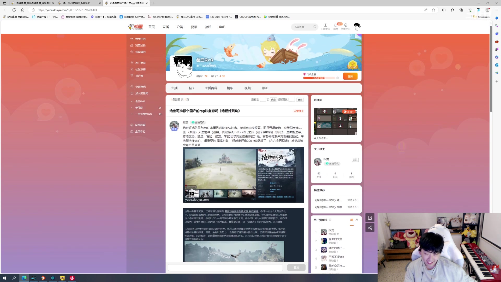501x282 pixels.
Task: Switch contribution ranking to 月
Action: tap(357, 220)
